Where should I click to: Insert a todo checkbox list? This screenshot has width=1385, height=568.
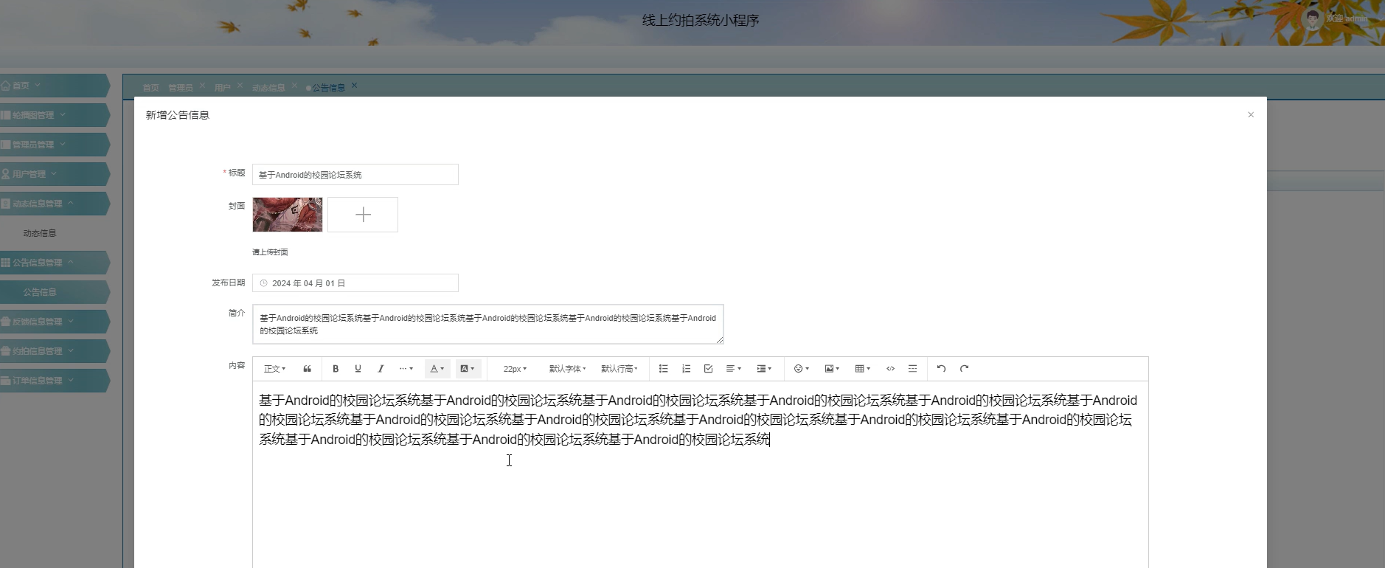click(x=708, y=369)
